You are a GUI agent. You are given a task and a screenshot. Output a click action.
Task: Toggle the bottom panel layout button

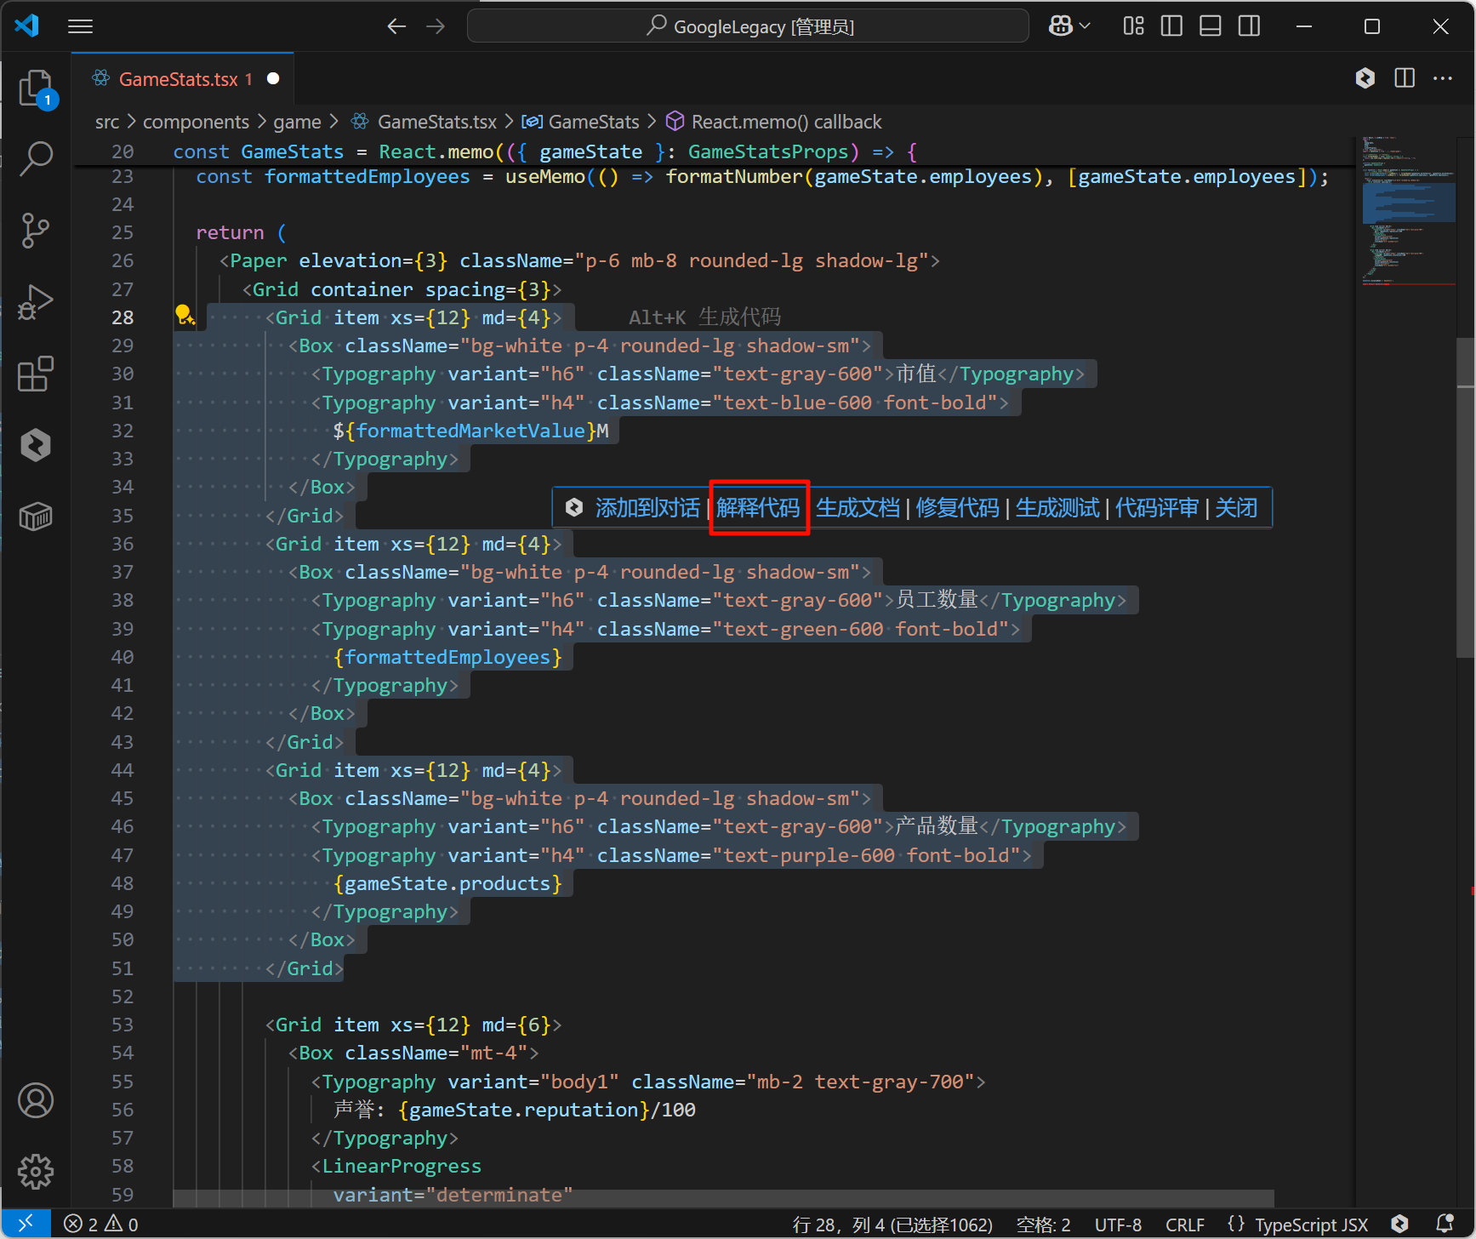1210,26
